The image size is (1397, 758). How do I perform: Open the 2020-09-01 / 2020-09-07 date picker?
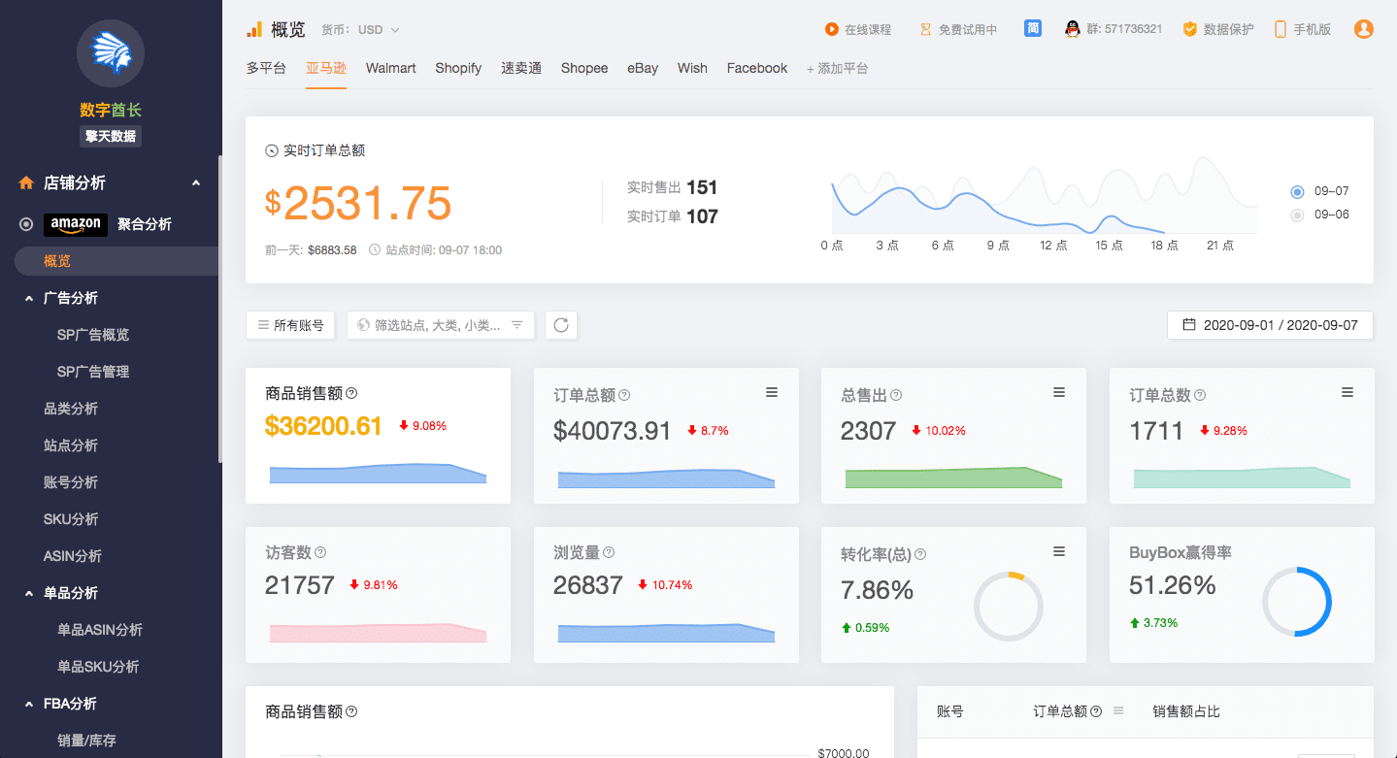[1269, 325]
